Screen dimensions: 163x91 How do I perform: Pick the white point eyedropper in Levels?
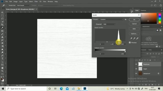[x=137, y=38]
